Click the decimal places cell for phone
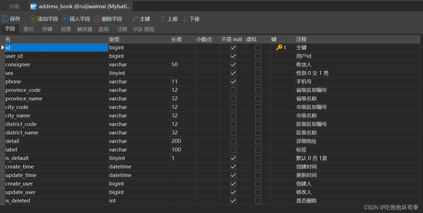 tap(208, 82)
